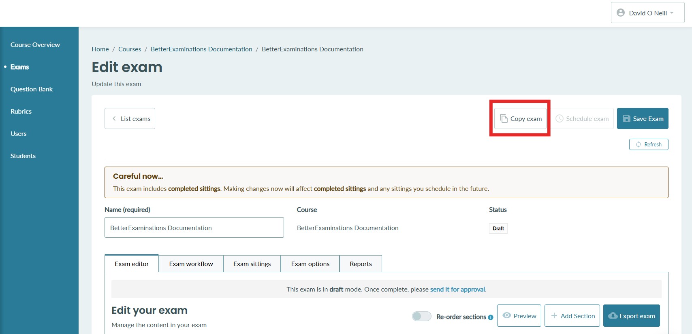Screen dimensions: 692x334
Task: Click the plus icon for Add Section
Action: [554, 315]
